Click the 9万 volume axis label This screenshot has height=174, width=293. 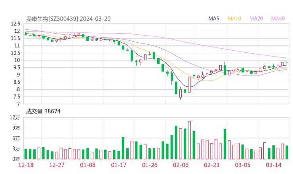point(16,128)
